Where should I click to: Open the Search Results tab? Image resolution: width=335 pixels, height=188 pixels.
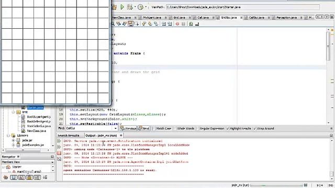(69, 136)
